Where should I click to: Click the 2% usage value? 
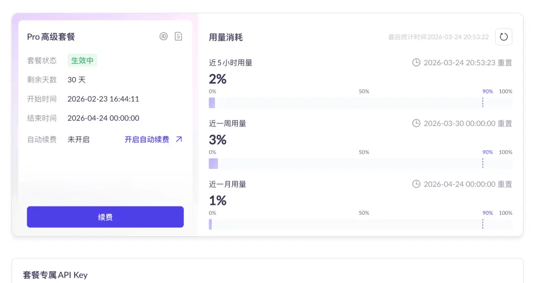pyautogui.click(x=218, y=79)
